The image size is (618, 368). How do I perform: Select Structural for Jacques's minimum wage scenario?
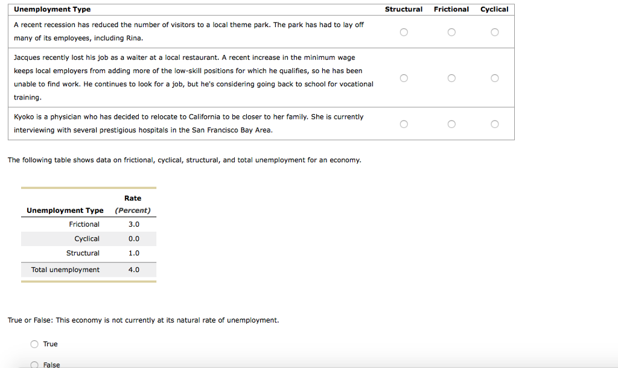[403, 77]
